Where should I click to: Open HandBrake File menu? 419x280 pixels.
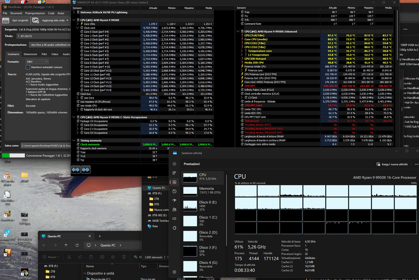5,13
